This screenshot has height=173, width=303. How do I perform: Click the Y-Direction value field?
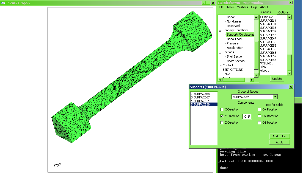click(247, 117)
